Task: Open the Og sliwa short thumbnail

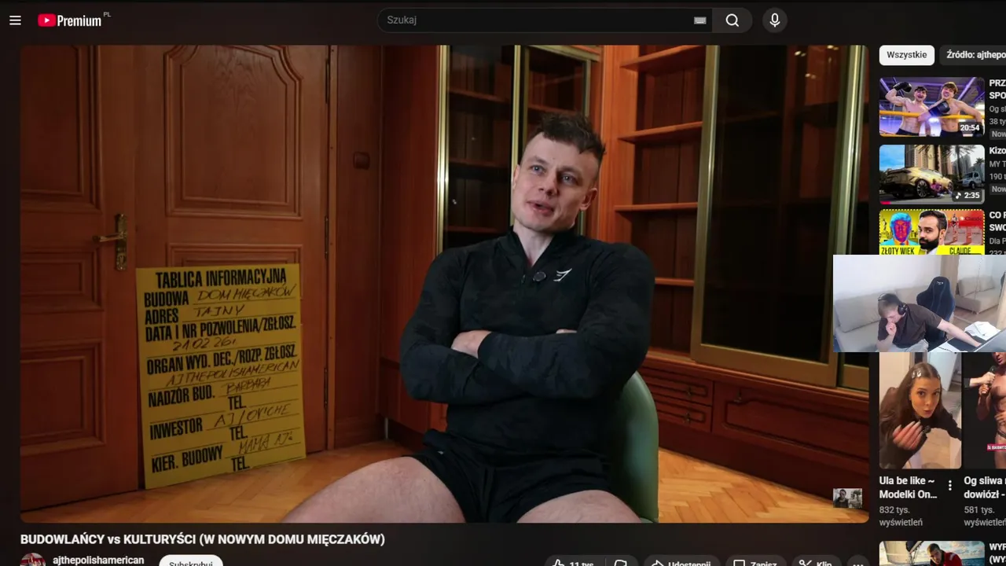Action: click(x=985, y=410)
